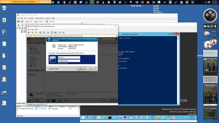Click the Network Meter gadget

[x=210, y=95]
